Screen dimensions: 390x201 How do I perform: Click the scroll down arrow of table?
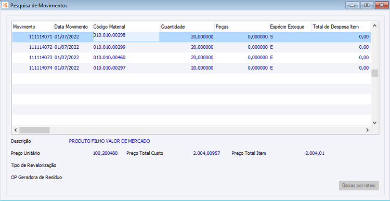tap(375, 123)
